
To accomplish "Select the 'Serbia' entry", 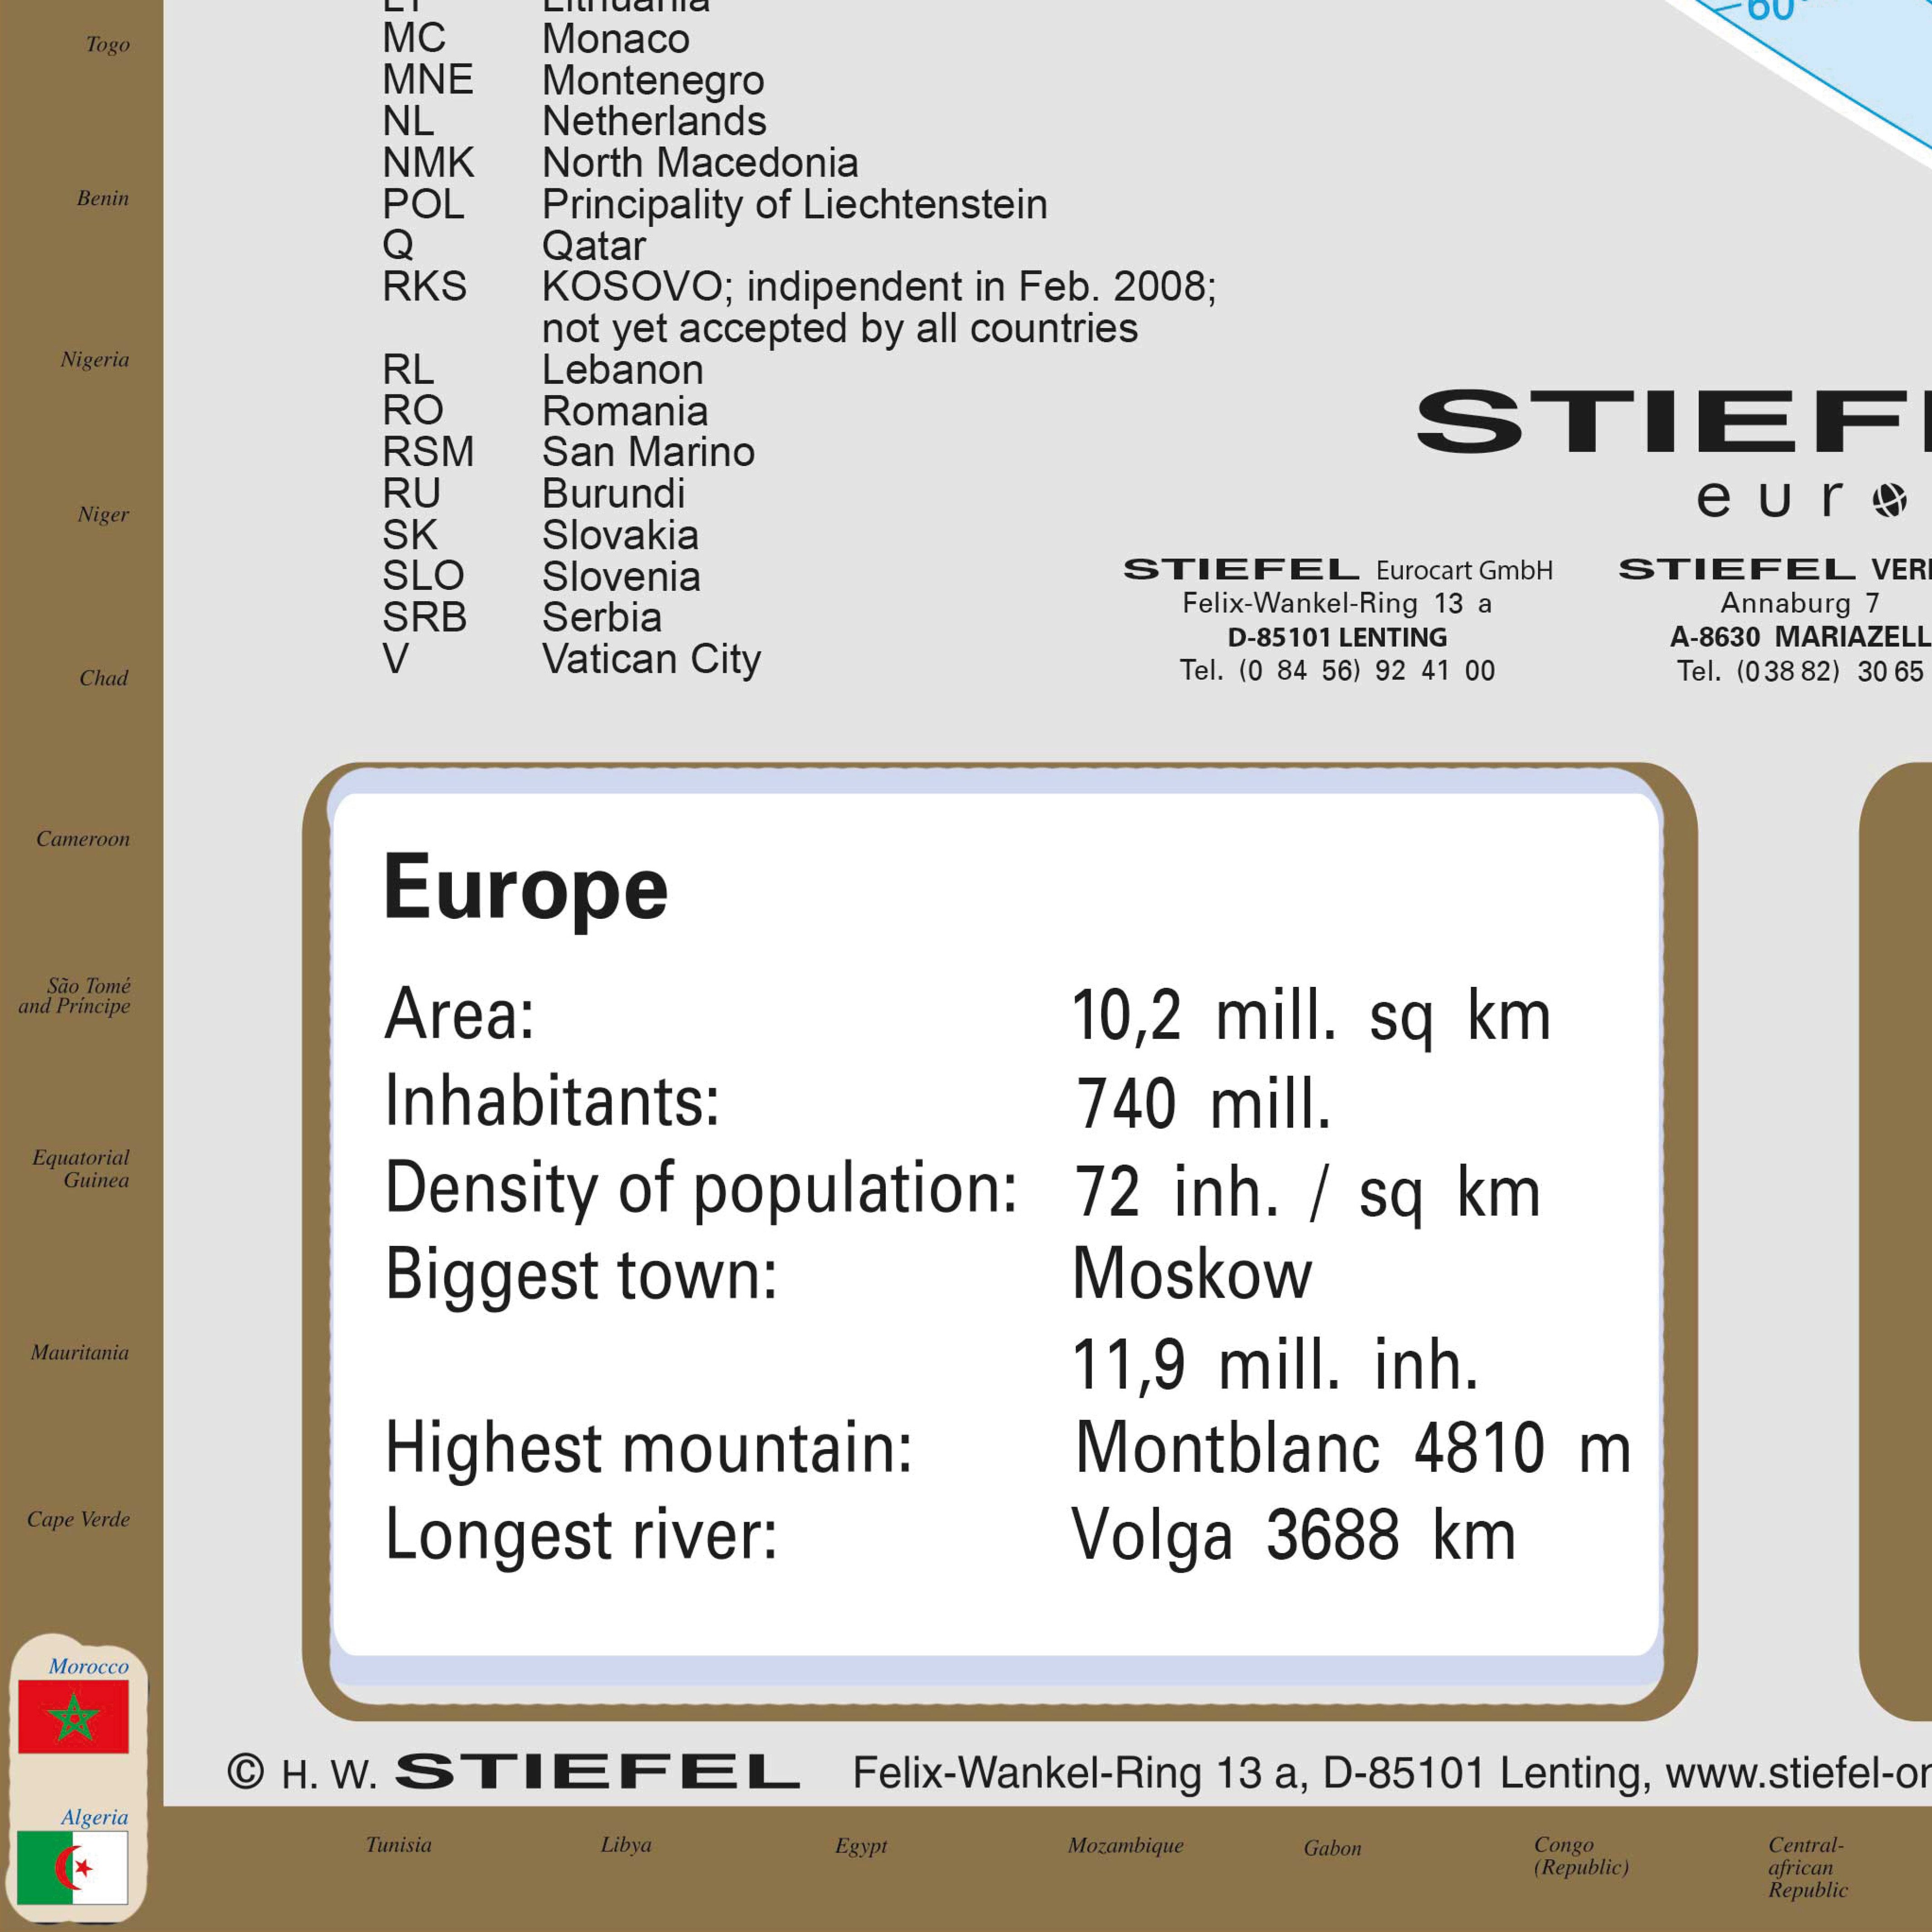I will [x=602, y=618].
